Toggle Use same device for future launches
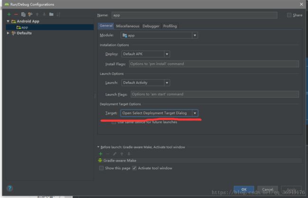 click(114, 122)
